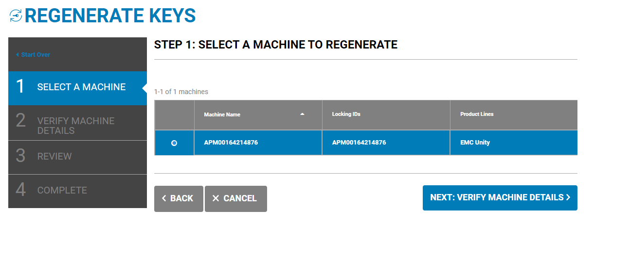Image resolution: width=630 pixels, height=259 pixels.
Task: Click the right chevron on the Next button
Action: click(x=568, y=197)
